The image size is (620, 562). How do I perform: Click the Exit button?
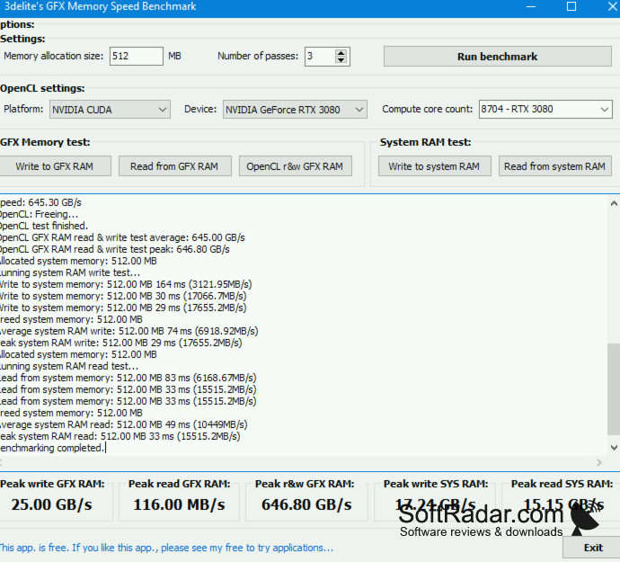coord(593,548)
